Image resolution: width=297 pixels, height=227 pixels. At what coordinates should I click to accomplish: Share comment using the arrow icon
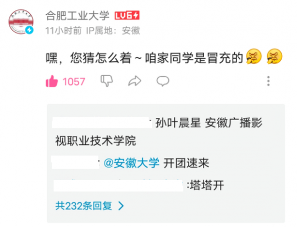(135, 81)
